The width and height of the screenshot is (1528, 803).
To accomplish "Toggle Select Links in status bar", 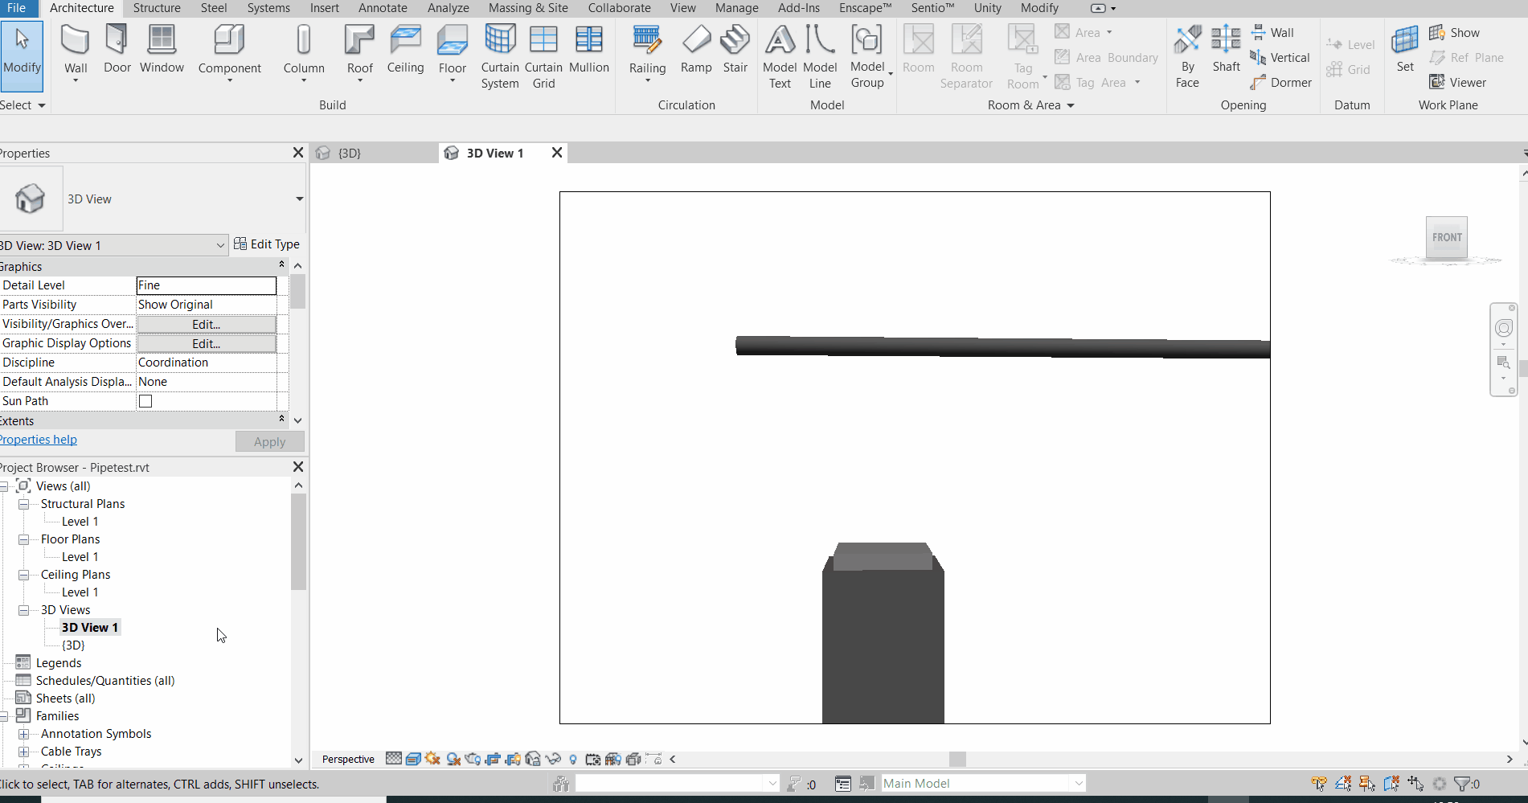I will 1319,784.
